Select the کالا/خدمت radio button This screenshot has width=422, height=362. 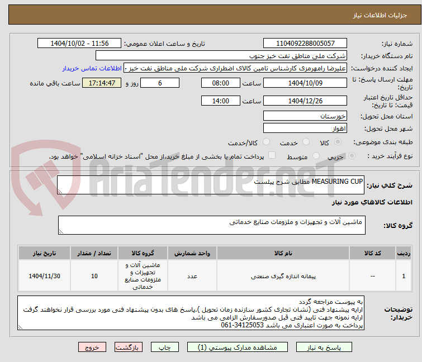click(x=266, y=142)
